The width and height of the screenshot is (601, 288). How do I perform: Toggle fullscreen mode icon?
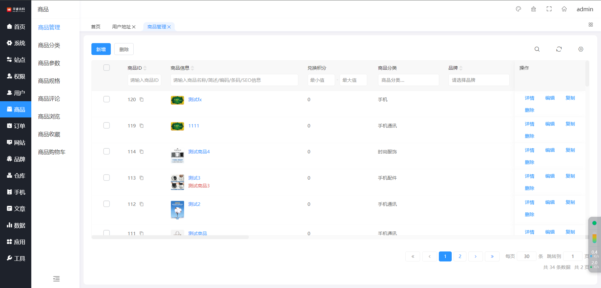pos(549,9)
